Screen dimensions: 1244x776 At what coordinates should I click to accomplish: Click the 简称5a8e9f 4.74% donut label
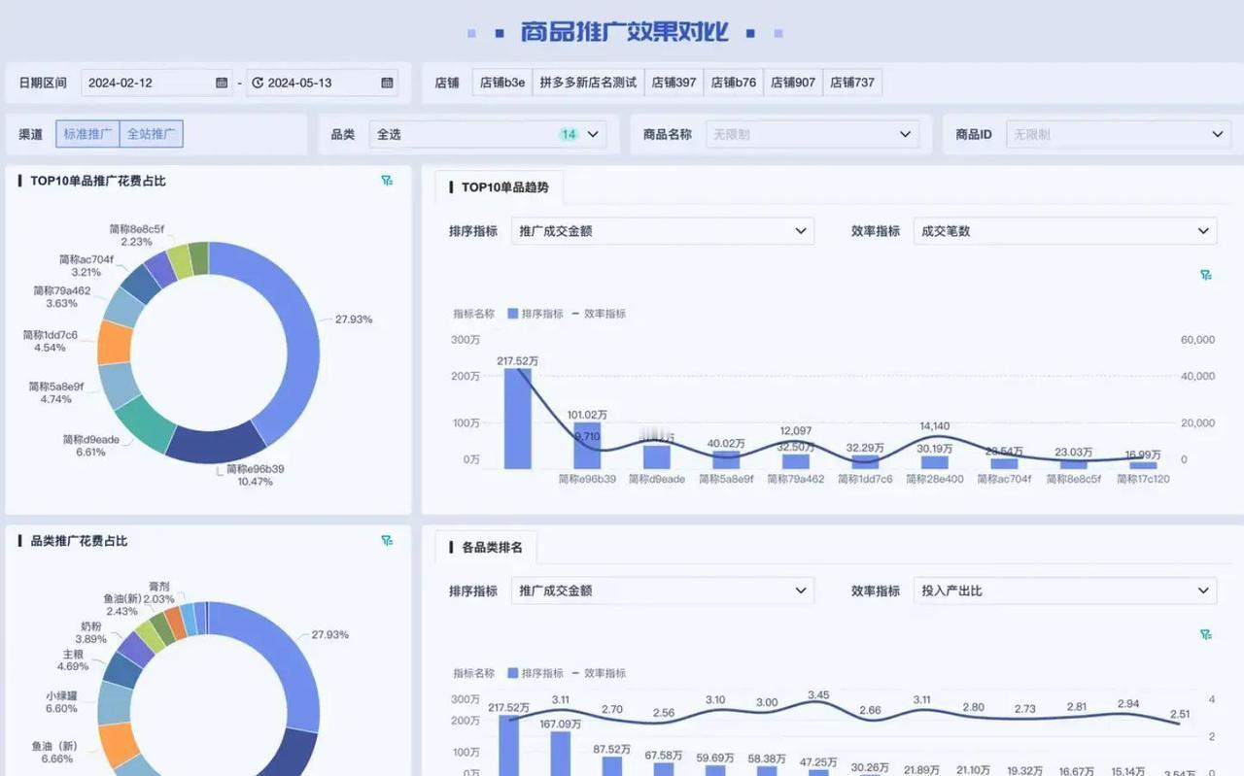56,392
